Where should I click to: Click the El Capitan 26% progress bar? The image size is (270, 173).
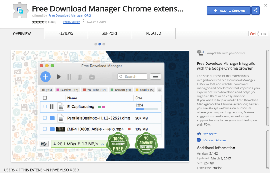(147, 109)
